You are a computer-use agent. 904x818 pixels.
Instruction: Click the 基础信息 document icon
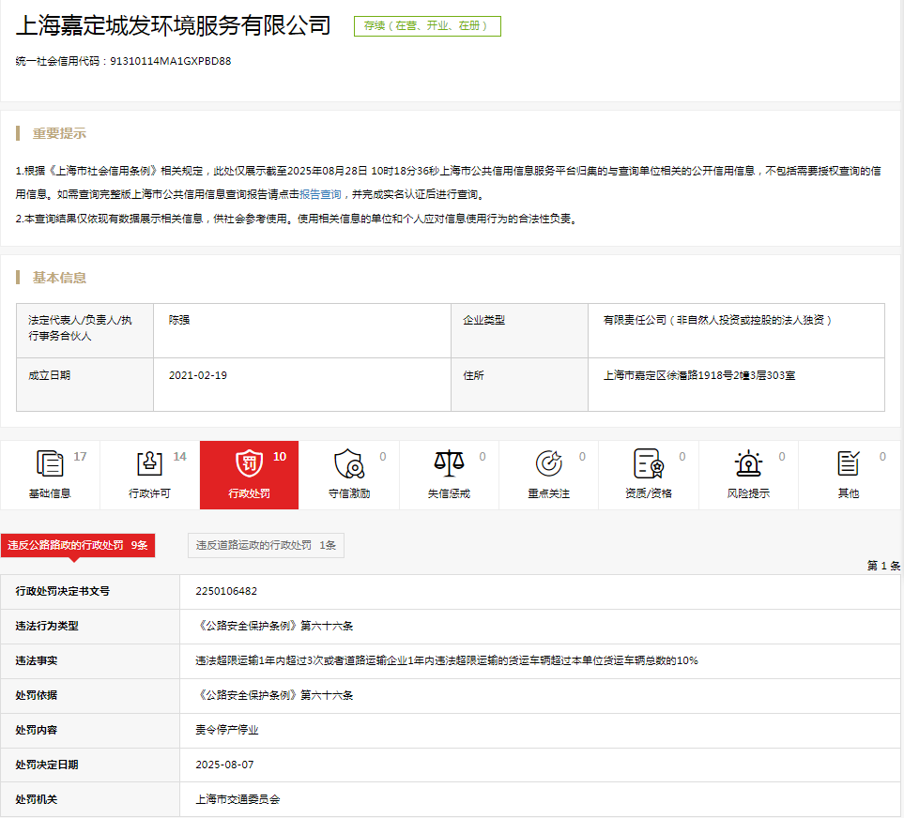[x=50, y=463]
